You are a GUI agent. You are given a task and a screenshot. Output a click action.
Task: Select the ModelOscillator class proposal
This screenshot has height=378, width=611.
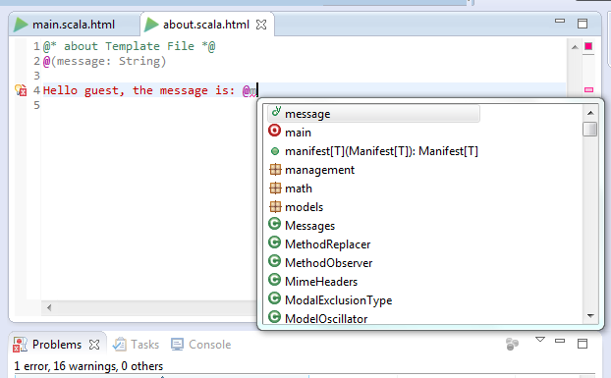(x=326, y=319)
